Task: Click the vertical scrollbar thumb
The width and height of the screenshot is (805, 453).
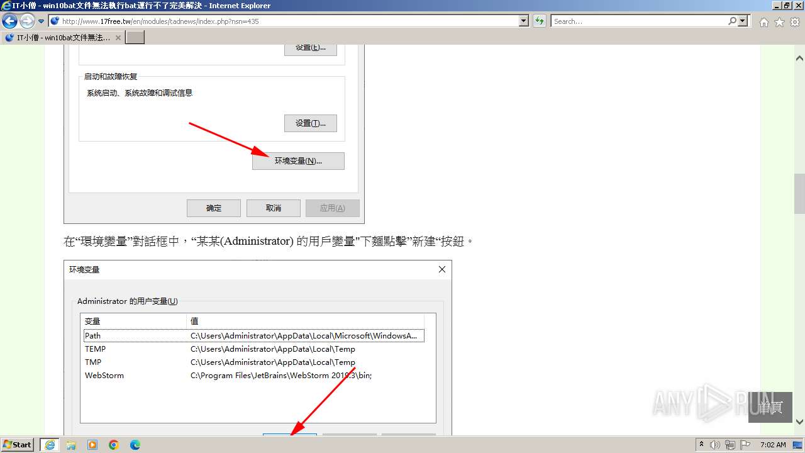Action: (x=799, y=194)
